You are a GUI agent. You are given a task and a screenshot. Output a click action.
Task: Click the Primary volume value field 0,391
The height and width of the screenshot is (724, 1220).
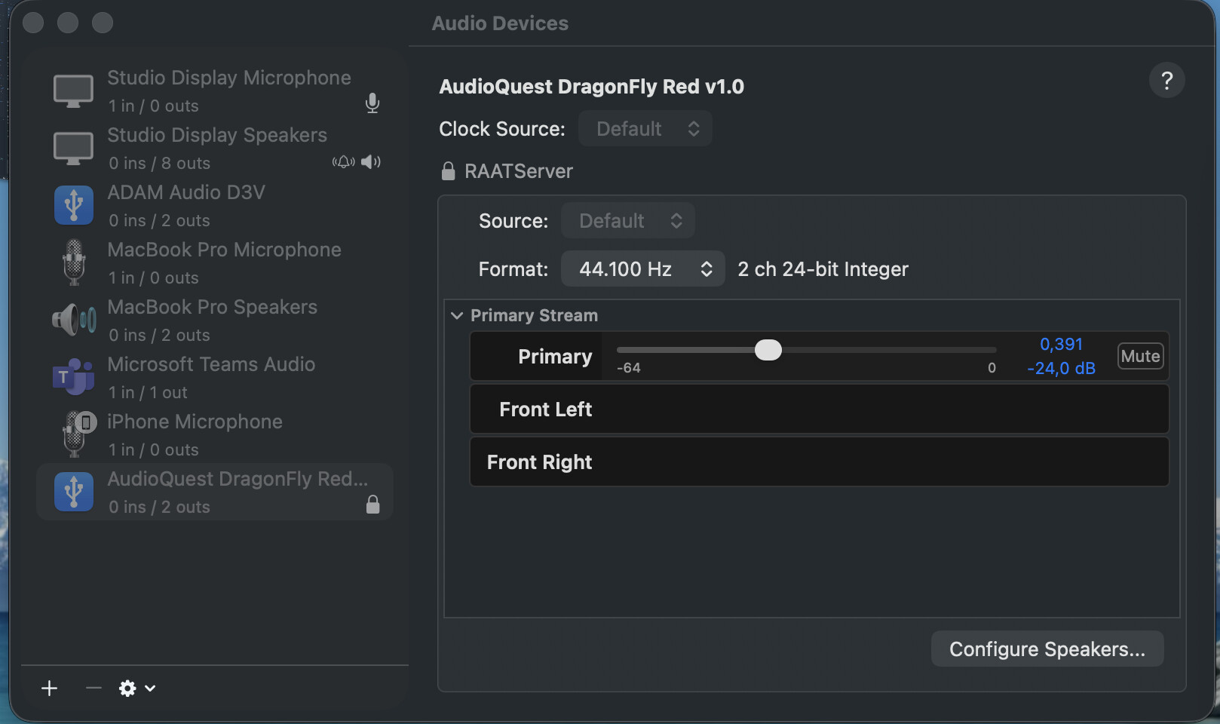[1061, 345]
